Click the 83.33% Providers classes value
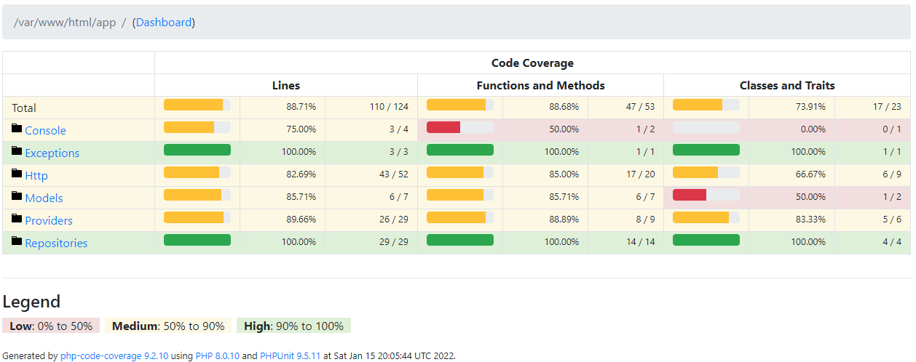 pyautogui.click(x=810, y=220)
